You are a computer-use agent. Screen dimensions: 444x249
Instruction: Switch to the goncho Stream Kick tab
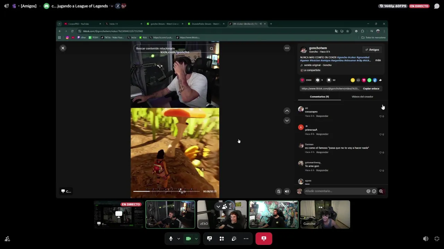coord(164,24)
